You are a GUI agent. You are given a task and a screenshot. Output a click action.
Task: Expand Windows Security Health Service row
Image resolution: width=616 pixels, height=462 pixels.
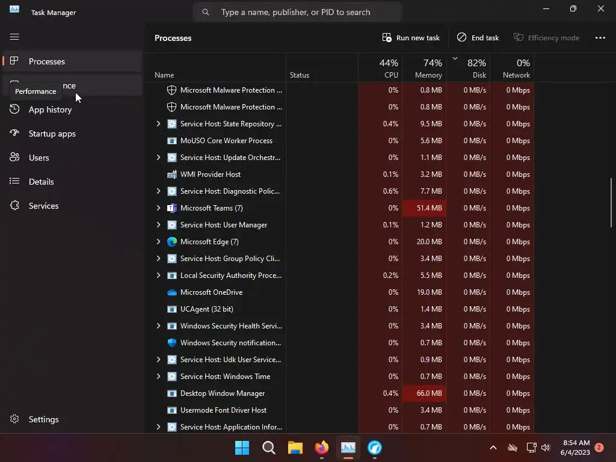pos(158,326)
